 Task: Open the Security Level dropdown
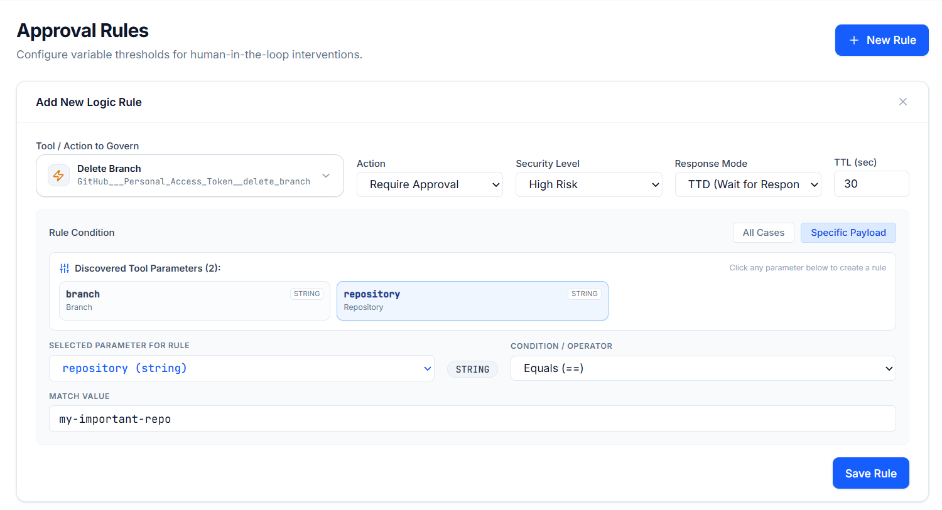pyautogui.click(x=589, y=184)
